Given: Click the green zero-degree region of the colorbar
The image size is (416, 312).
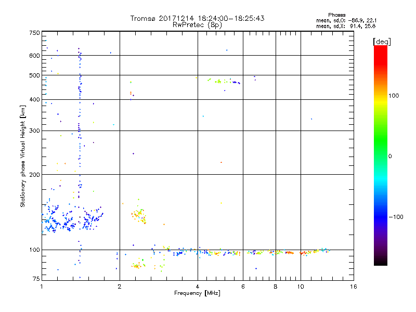Looking at the screenshot, I should pyautogui.click(x=381, y=155).
